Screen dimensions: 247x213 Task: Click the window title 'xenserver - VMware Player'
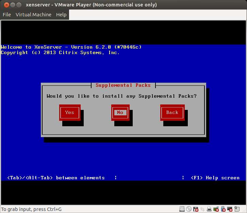91,5
